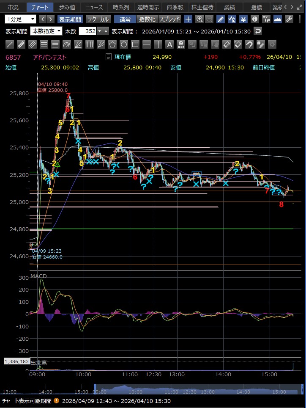The height and width of the screenshot is (408, 306).
Task: Activate the magnet snap tool
Action: [x=249, y=44]
